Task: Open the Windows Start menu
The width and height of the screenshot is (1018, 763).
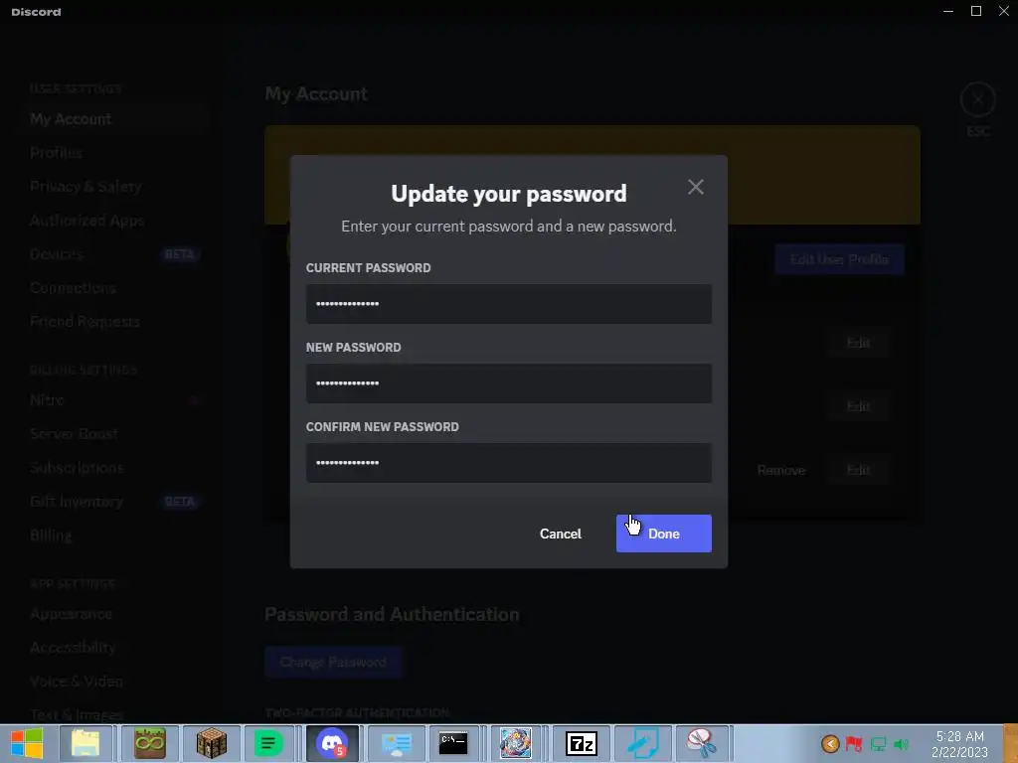Action: point(27,743)
